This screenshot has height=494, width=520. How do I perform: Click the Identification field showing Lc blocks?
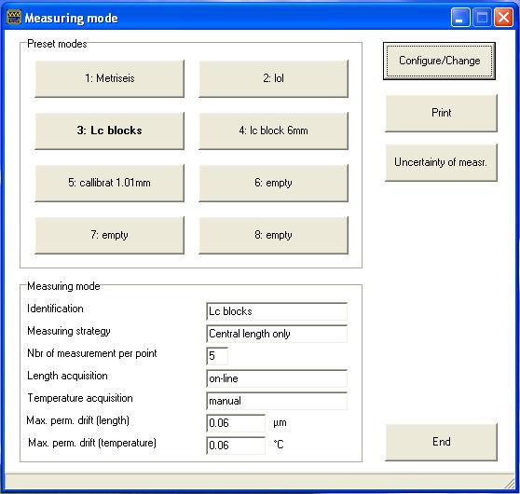point(277,311)
